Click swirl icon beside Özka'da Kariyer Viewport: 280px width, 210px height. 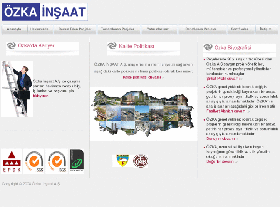[11, 46]
